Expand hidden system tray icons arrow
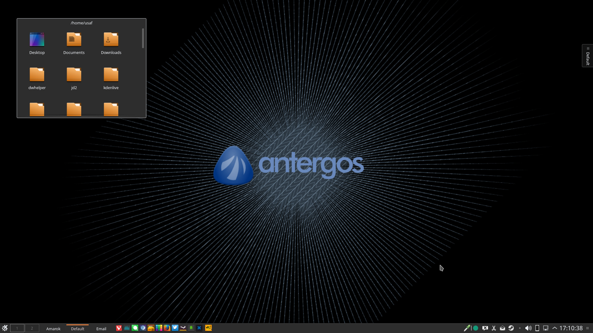Viewport: 593px width, 333px height. click(555, 328)
